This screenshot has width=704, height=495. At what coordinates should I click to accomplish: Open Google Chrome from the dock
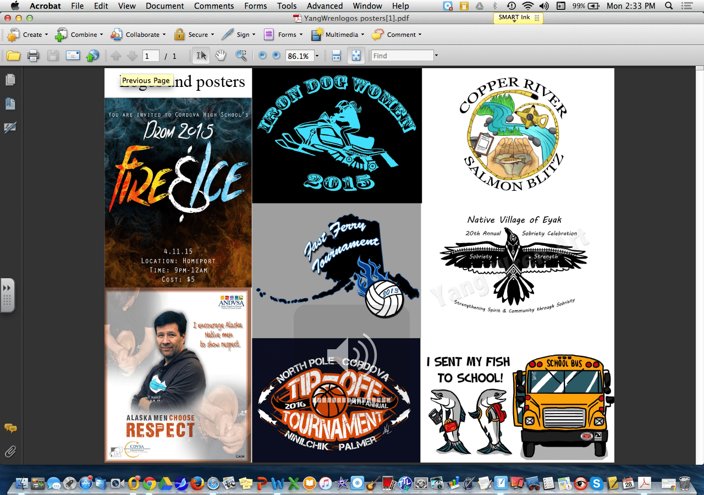click(150, 483)
